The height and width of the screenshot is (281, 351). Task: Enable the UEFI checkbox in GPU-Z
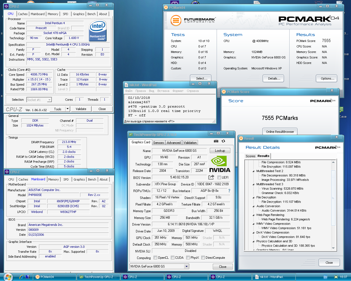tap(219, 178)
